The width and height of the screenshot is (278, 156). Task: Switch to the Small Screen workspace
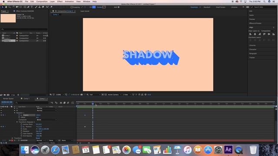click(x=221, y=7)
